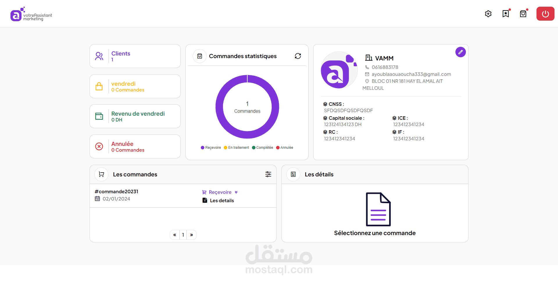Open settings gear icon in header
Screen dimensions: 558x281
(488, 14)
